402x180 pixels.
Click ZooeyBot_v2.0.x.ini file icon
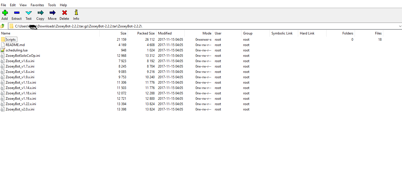(3, 109)
